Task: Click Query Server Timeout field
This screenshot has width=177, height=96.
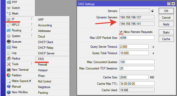Action: click(134, 46)
